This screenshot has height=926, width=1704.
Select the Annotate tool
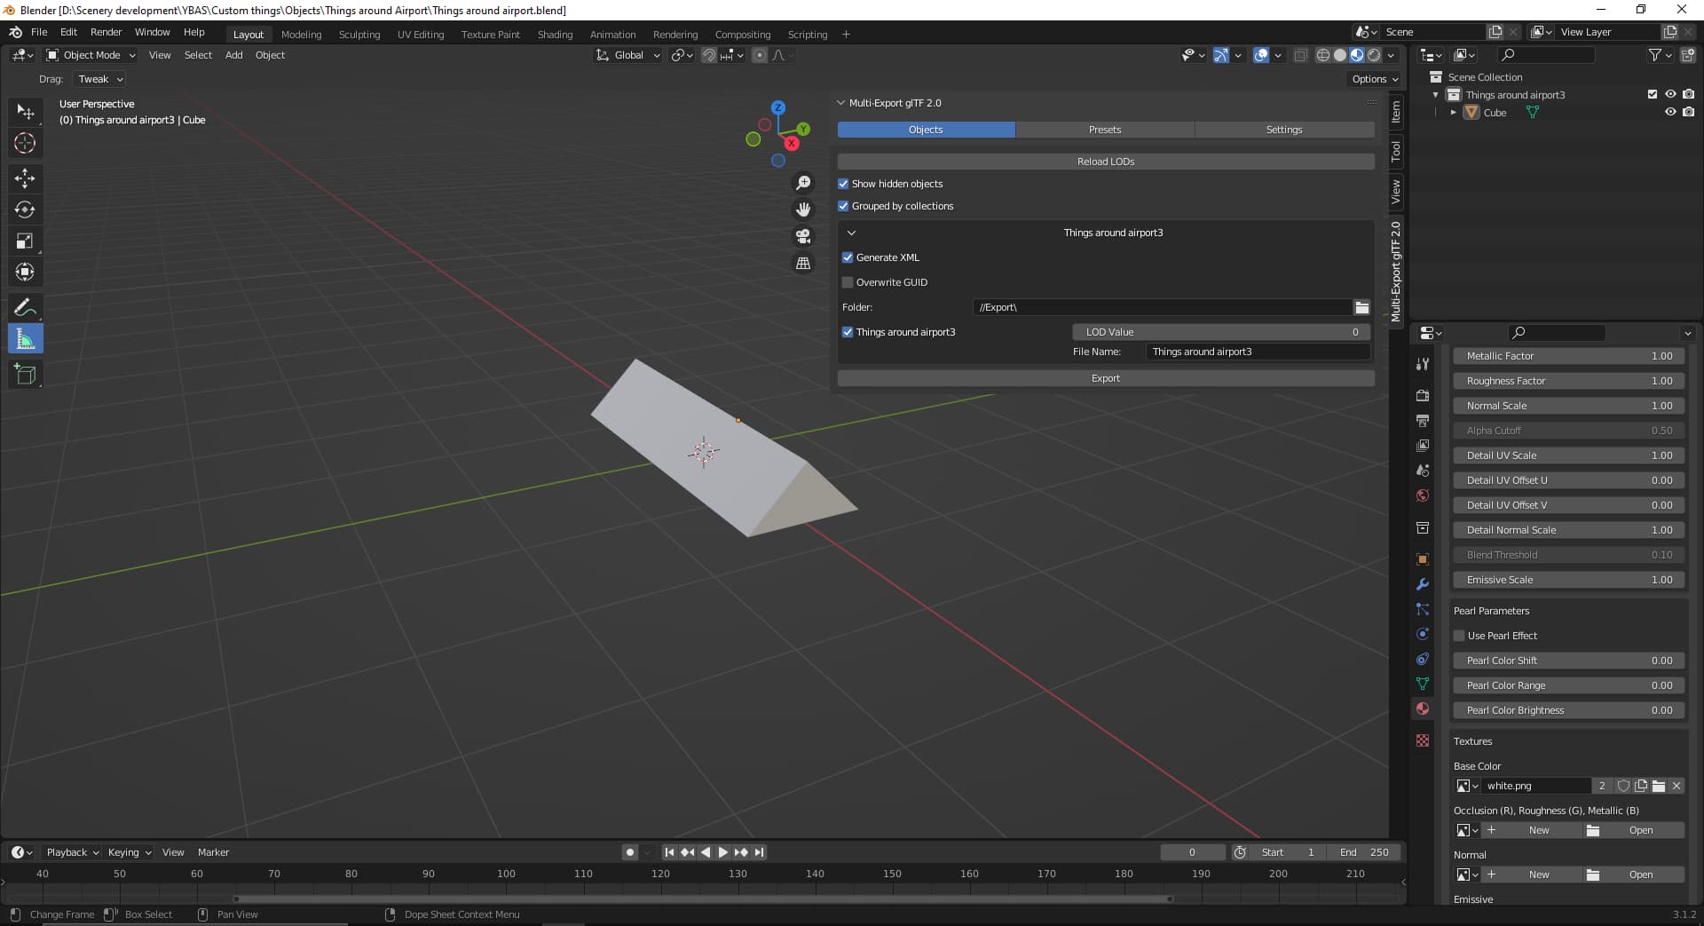[26, 307]
